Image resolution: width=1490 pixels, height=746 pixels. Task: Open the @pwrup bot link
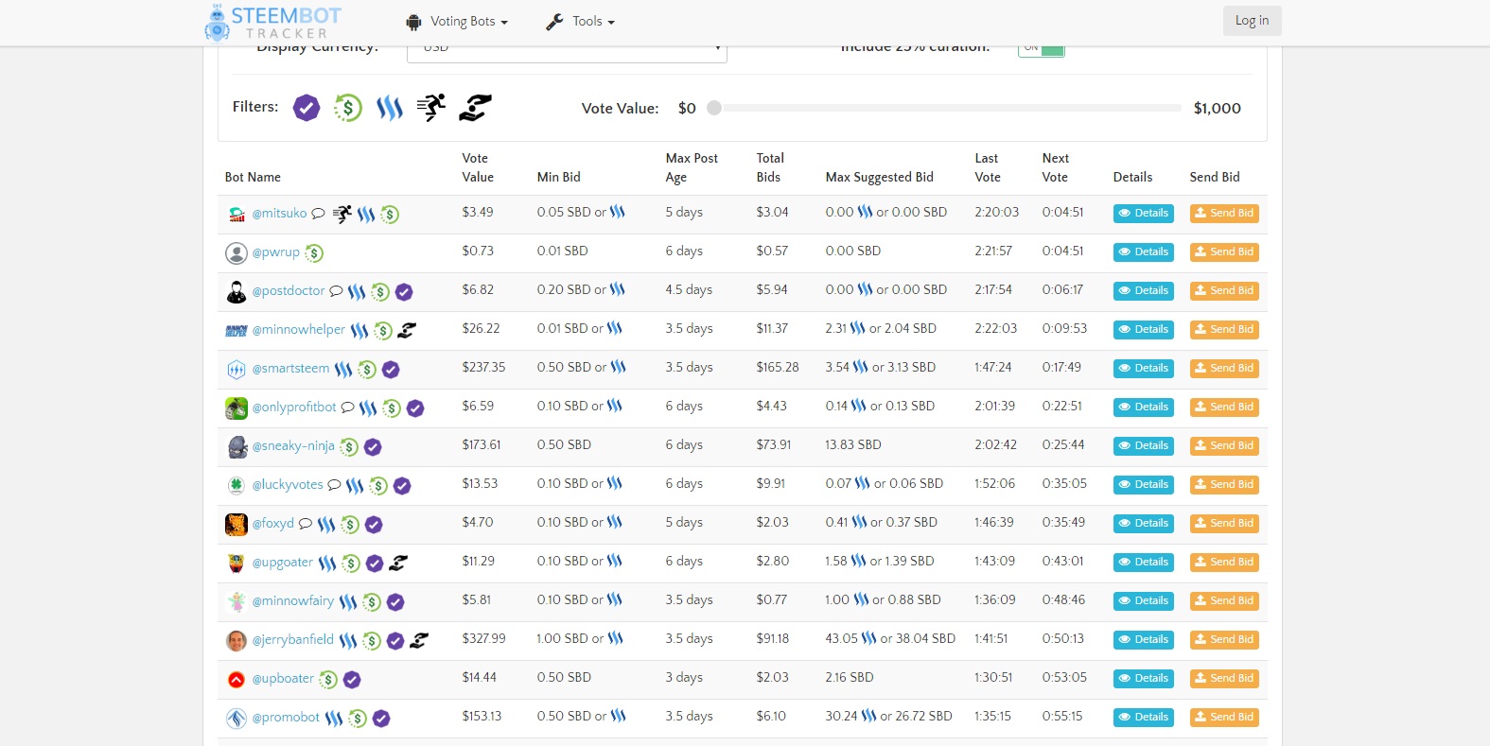pos(276,252)
